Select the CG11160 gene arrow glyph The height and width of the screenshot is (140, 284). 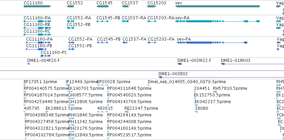37,6
